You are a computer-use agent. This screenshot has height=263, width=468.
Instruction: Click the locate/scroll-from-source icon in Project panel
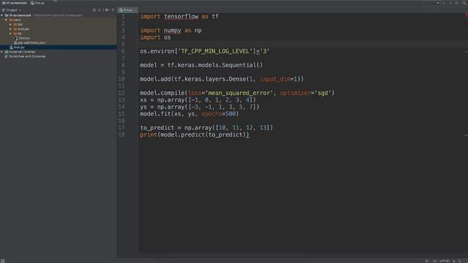pos(94,10)
